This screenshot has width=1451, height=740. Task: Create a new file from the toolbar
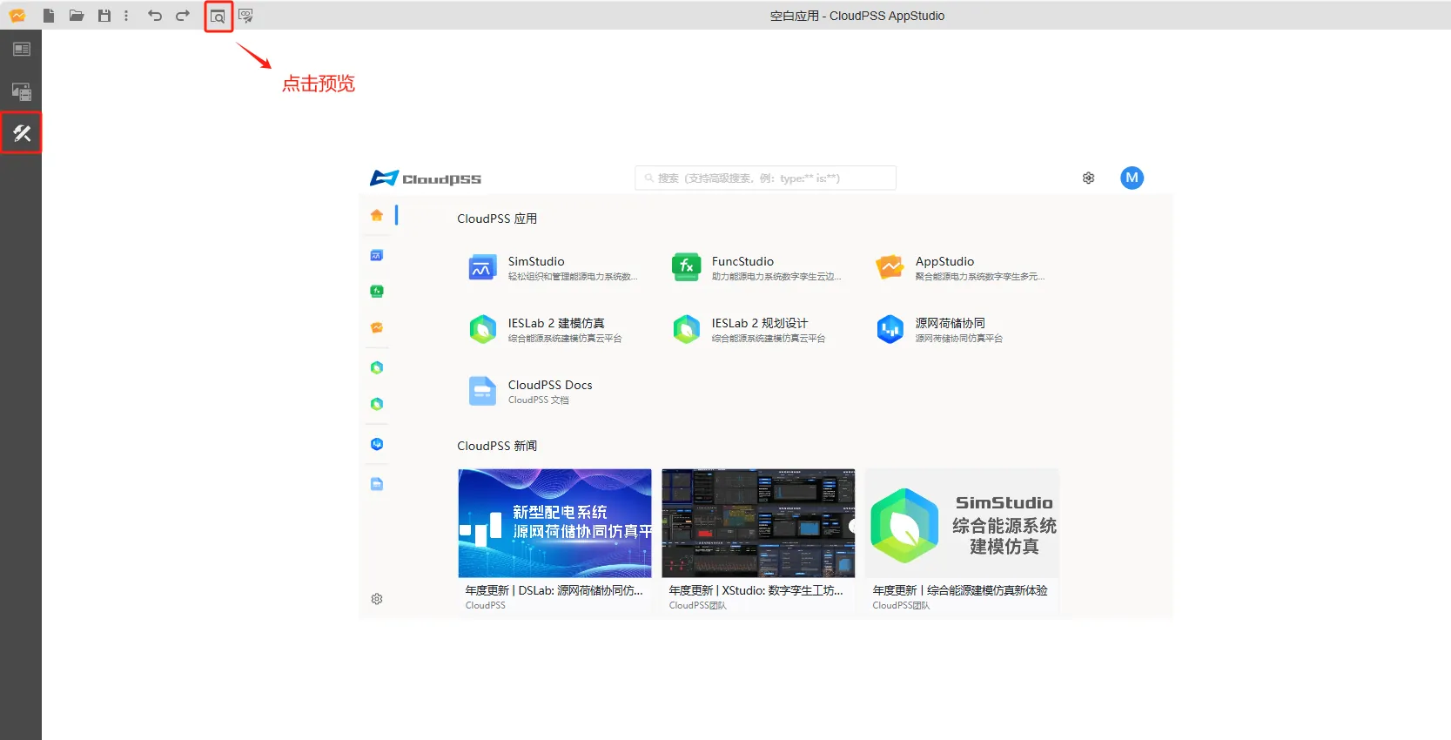tap(49, 16)
